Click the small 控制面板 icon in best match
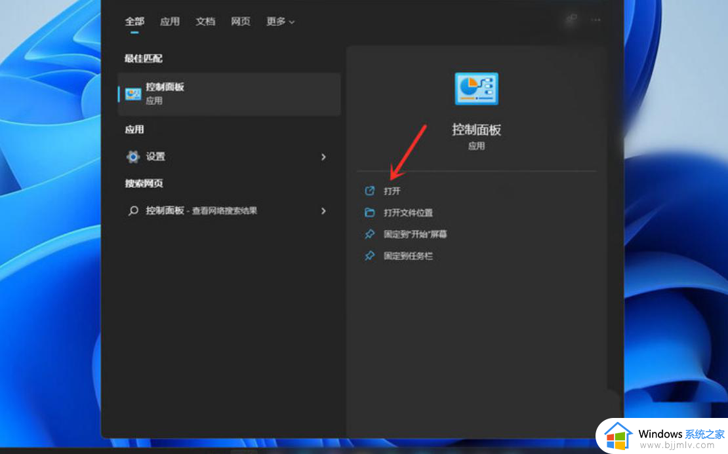Image resolution: width=728 pixels, height=454 pixels. point(133,94)
